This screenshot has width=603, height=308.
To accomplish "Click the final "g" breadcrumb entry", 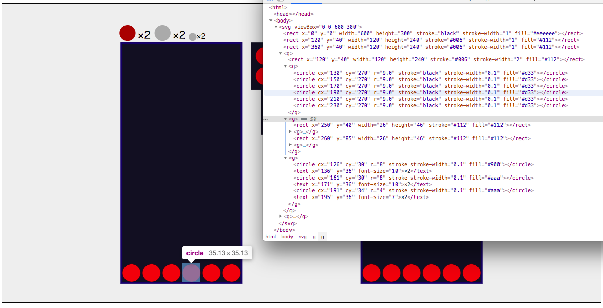I will point(322,236).
